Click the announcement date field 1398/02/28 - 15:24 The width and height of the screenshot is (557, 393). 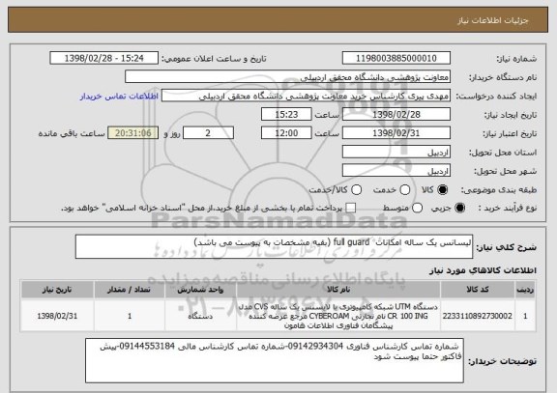coord(104,58)
